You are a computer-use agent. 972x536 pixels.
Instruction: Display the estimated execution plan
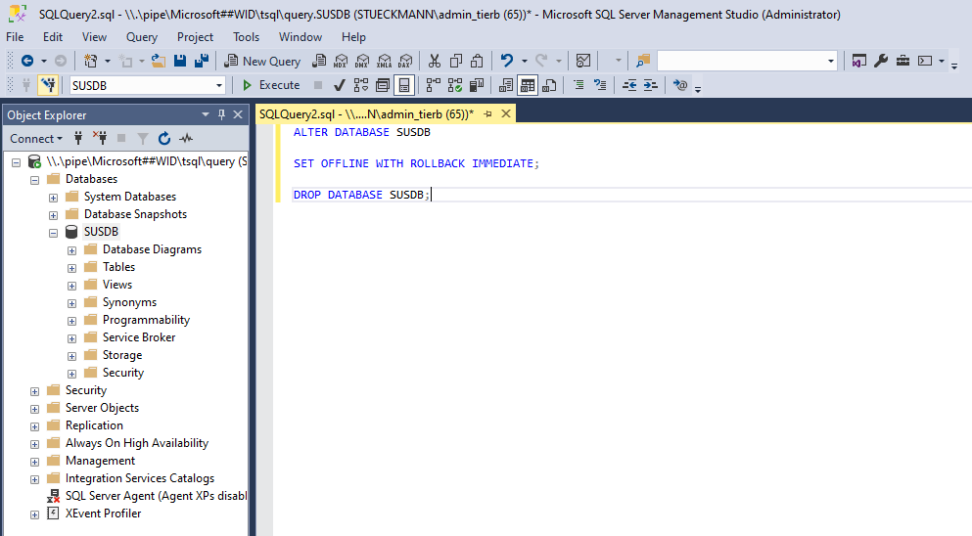coord(361,85)
